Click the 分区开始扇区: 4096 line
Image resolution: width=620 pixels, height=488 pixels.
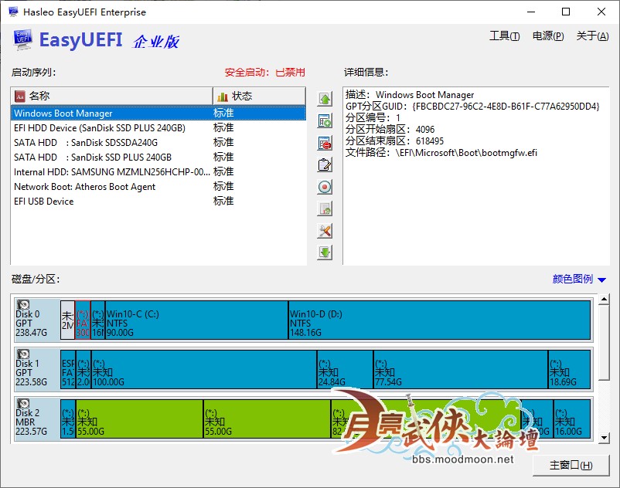tap(390, 130)
